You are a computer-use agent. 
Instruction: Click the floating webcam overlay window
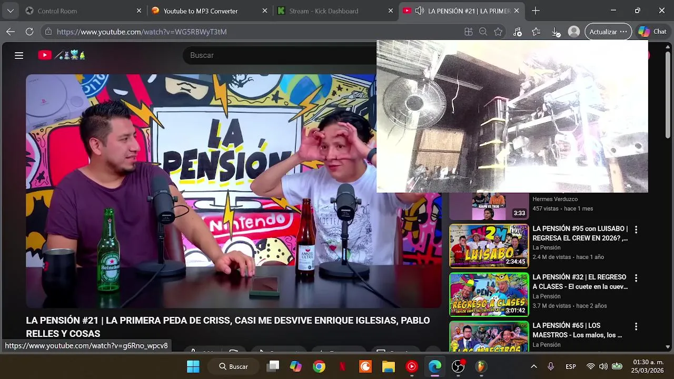click(x=512, y=116)
